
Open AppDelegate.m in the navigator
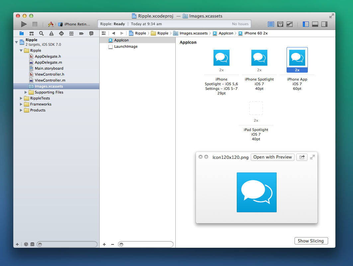click(x=48, y=62)
